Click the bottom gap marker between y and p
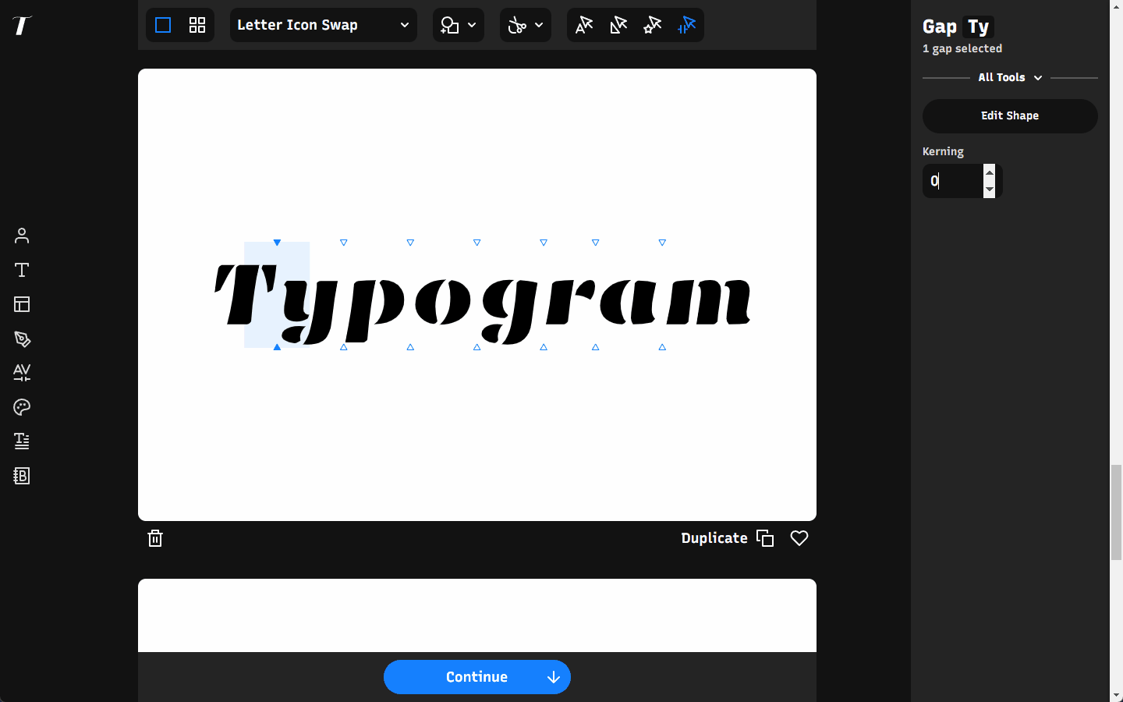This screenshot has height=702, width=1123. (x=344, y=347)
